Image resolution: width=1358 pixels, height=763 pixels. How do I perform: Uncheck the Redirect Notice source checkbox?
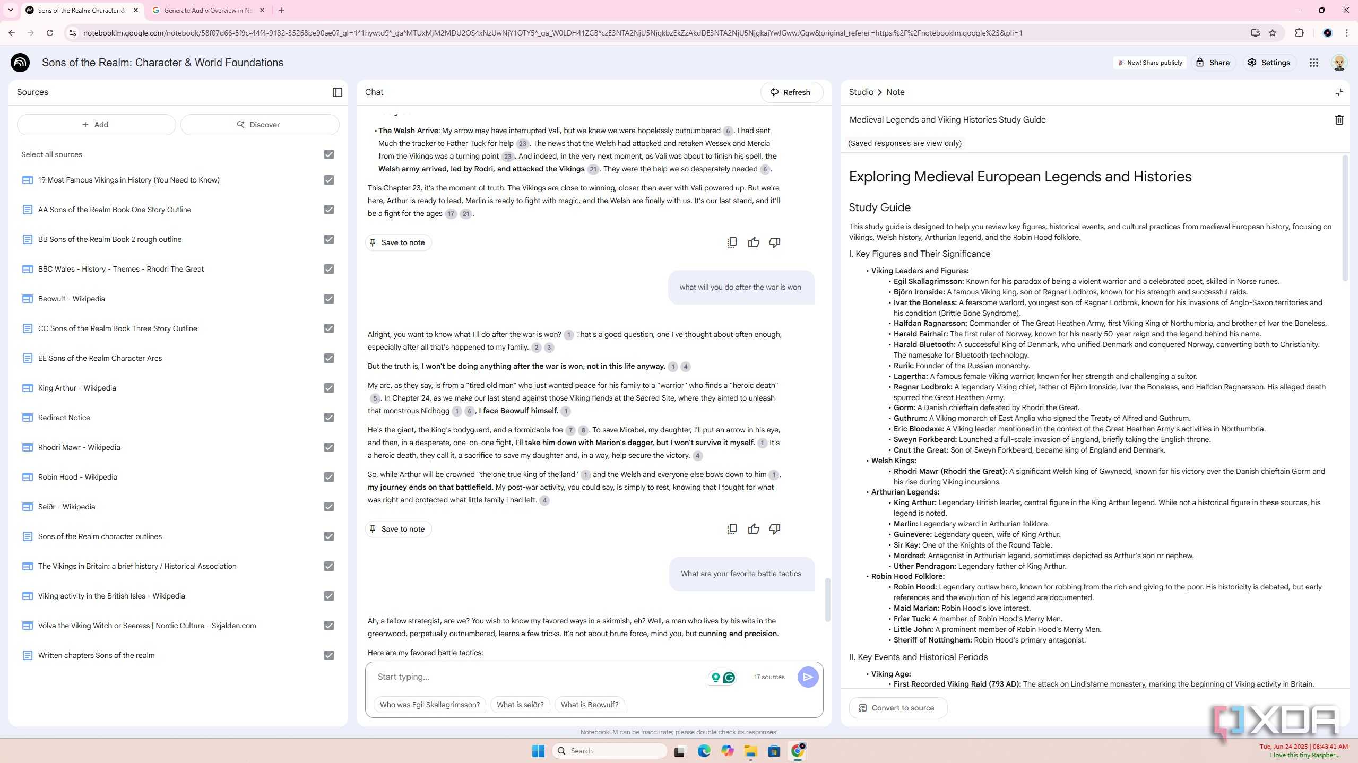click(x=329, y=418)
